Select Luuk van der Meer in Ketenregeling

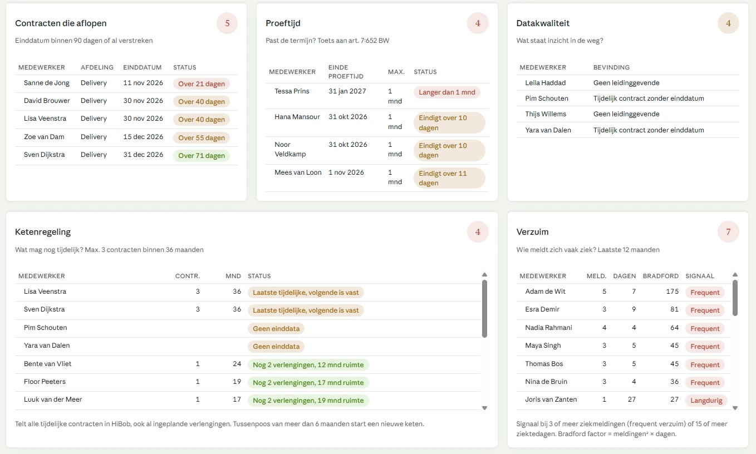53,399
